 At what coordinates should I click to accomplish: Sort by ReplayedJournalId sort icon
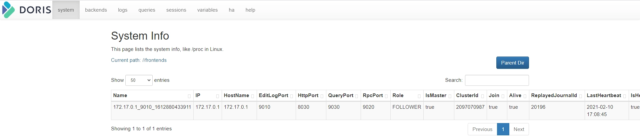(580, 96)
